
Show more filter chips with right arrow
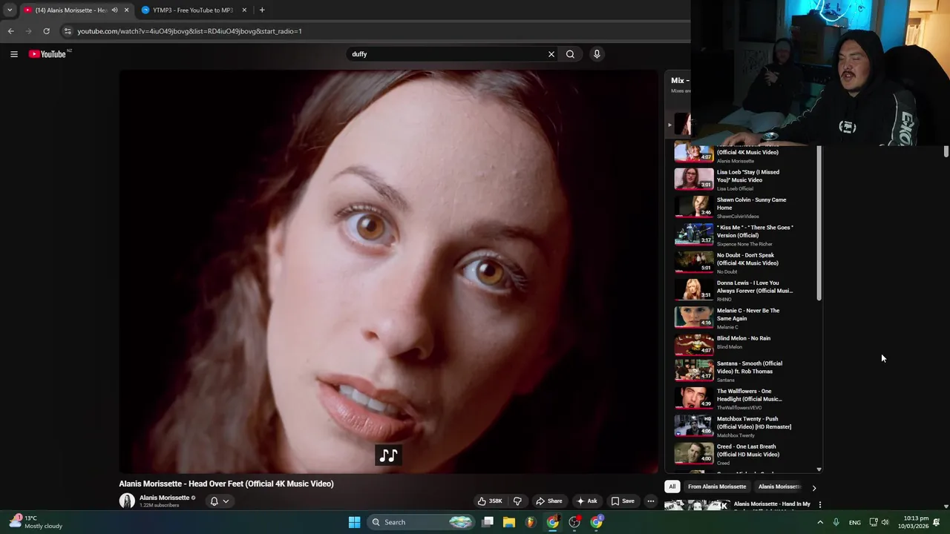(814, 487)
